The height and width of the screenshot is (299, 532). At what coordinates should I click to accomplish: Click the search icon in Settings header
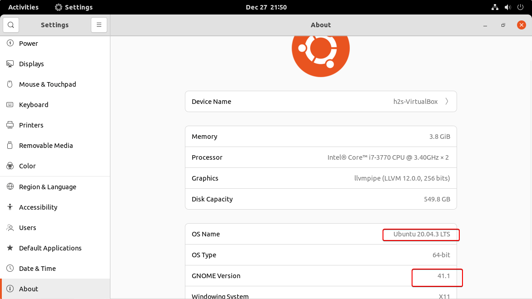pos(11,25)
